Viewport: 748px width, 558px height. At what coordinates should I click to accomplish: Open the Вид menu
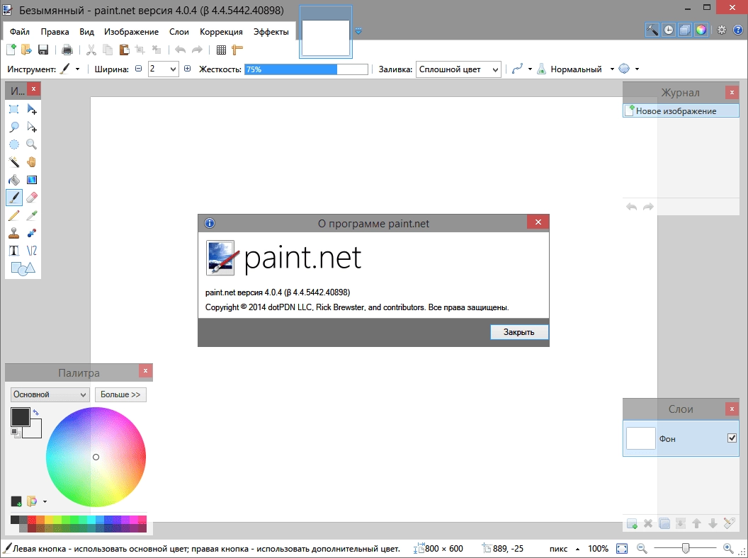(87, 31)
